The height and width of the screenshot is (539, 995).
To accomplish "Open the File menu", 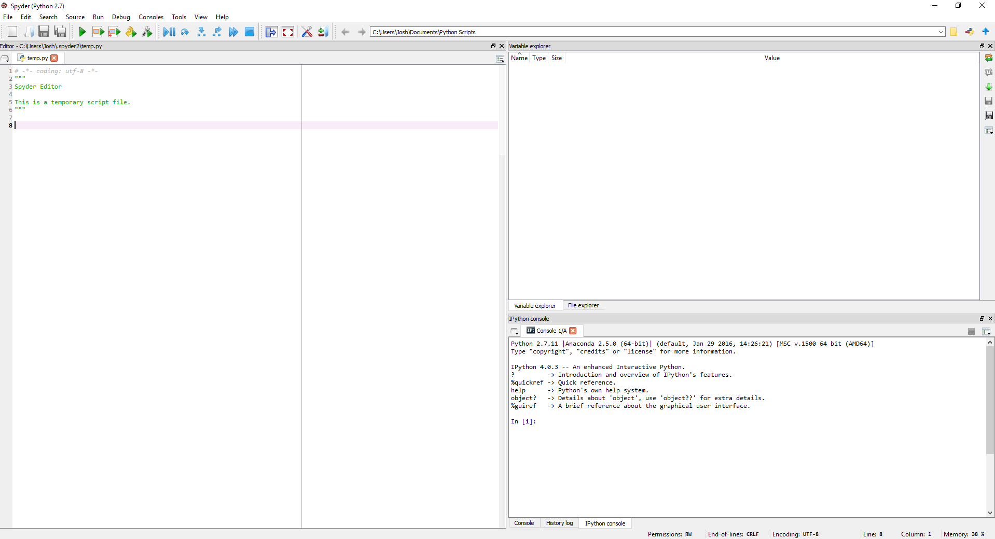I will (x=8, y=17).
